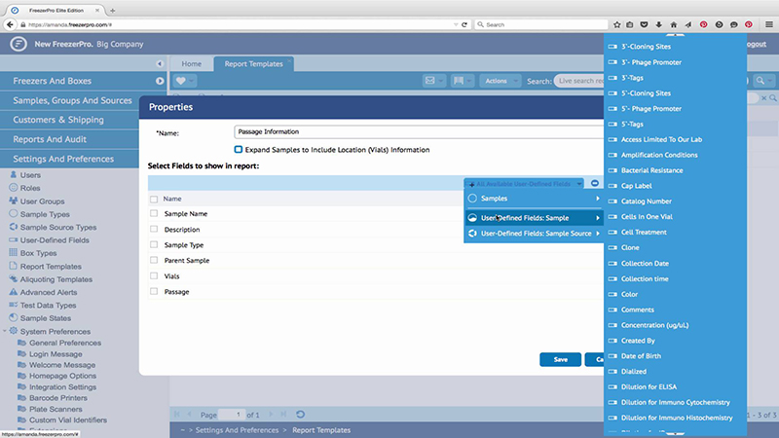The width and height of the screenshot is (779, 438).
Task: Click the page number input box
Action: click(x=232, y=415)
